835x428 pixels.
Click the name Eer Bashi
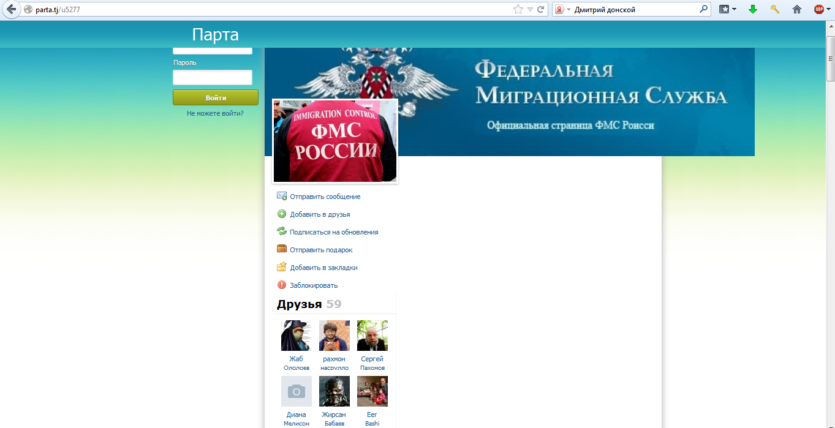372,419
